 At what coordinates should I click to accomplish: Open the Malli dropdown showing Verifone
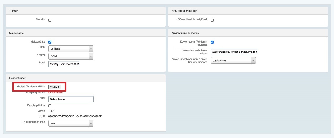point(71,49)
